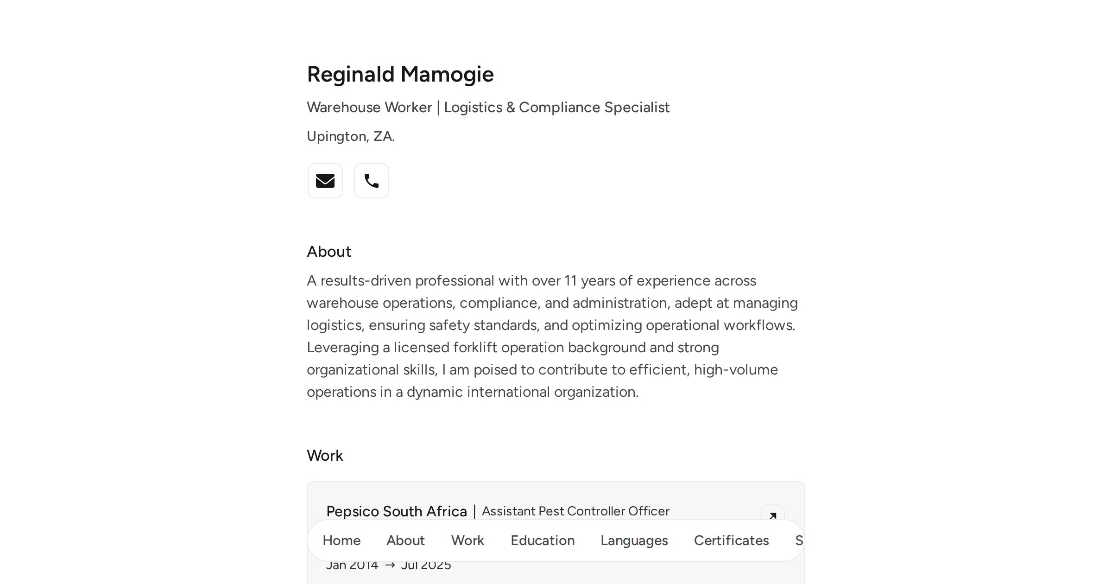Select Home in the navigation bar

pyautogui.click(x=341, y=540)
